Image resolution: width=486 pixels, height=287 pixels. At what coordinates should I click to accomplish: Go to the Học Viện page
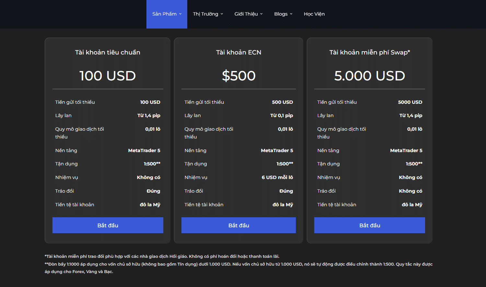click(314, 14)
